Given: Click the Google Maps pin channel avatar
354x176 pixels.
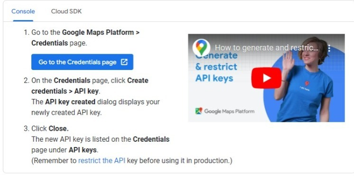Looking at the screenshot, I should pyautogui.click(x=201, y=48).
